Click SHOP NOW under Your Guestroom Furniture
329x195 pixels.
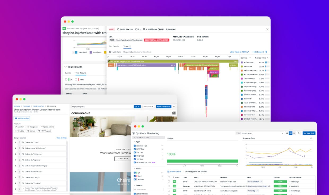point(123,158)
